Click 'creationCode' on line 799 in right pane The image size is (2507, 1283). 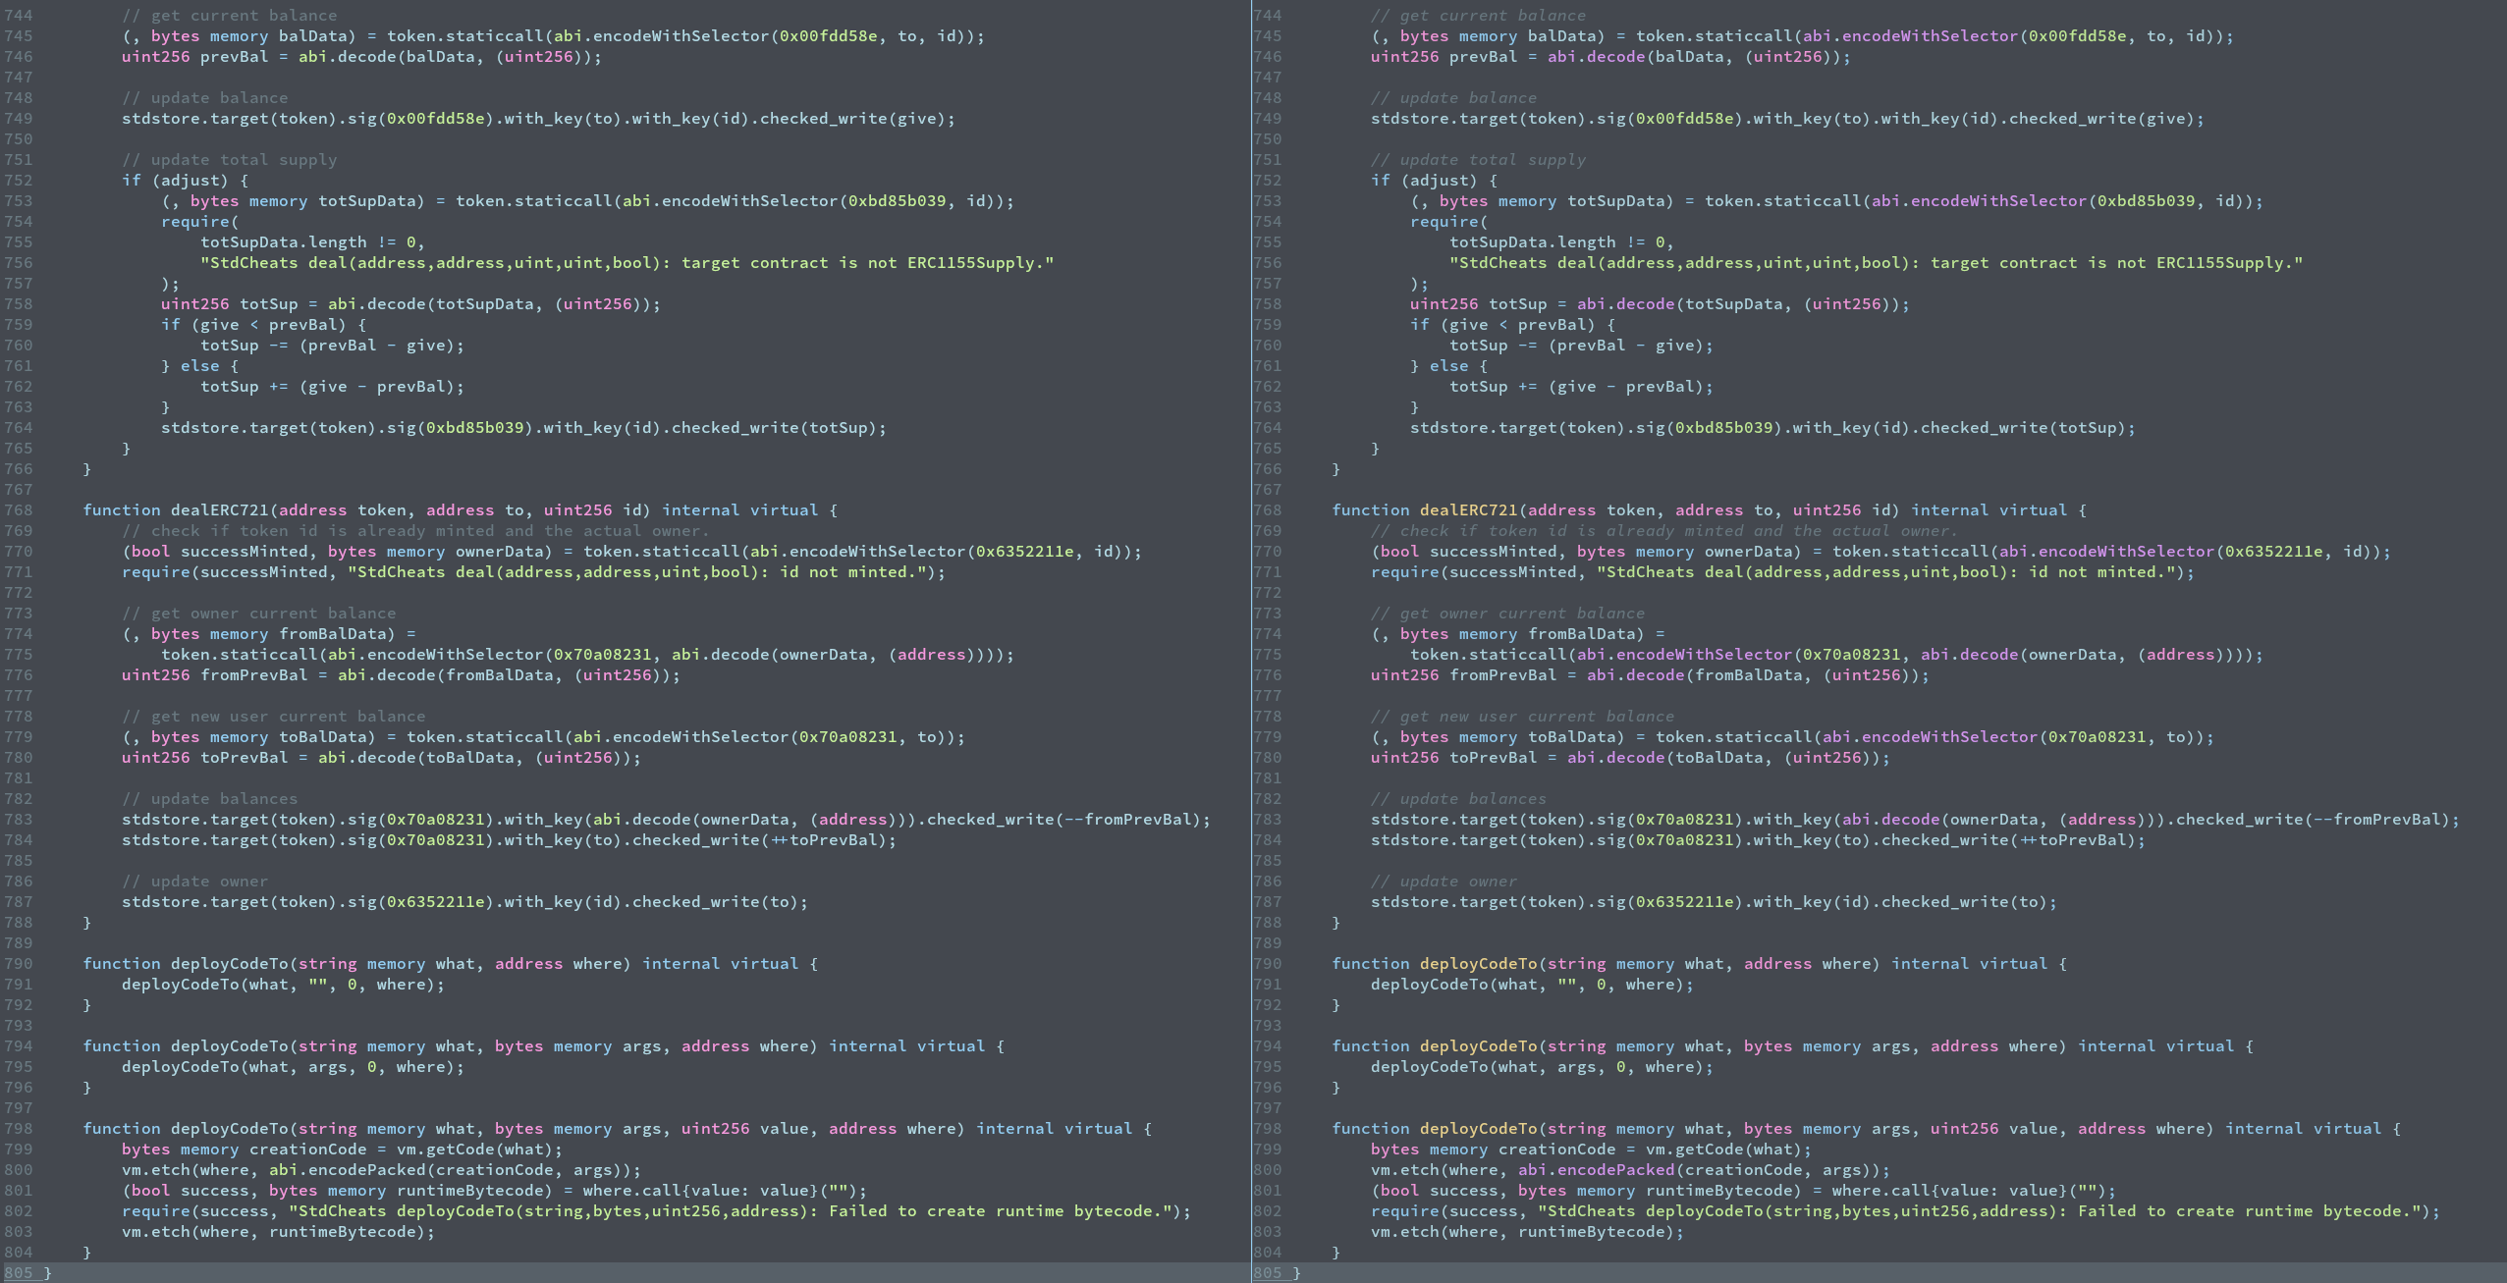(1557, 1149)
